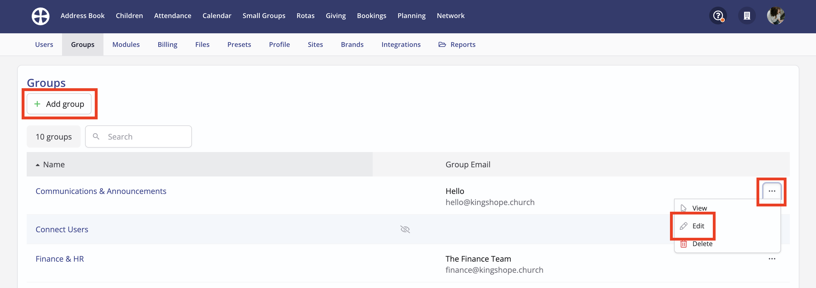Switch to the Integrations tab
816x288 pixels.
point(401,45)
